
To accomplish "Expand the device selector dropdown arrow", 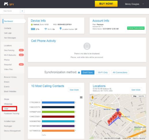I will pyautogui.click(x=22, y=11).
